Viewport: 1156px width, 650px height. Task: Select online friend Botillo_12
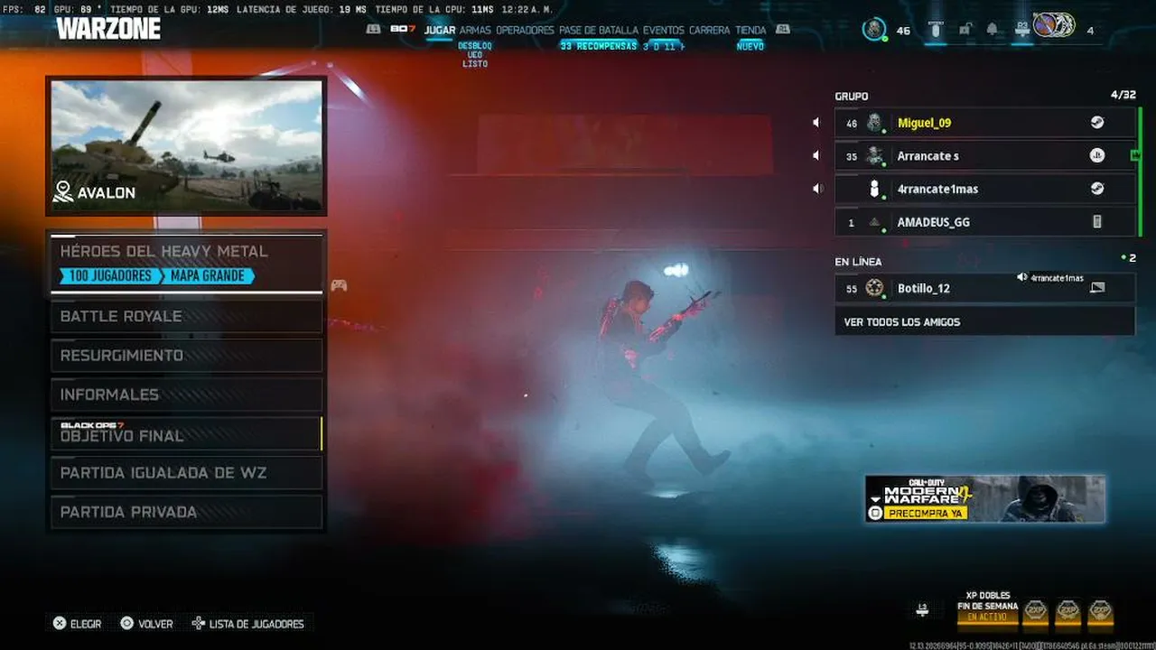coord(984,288)
